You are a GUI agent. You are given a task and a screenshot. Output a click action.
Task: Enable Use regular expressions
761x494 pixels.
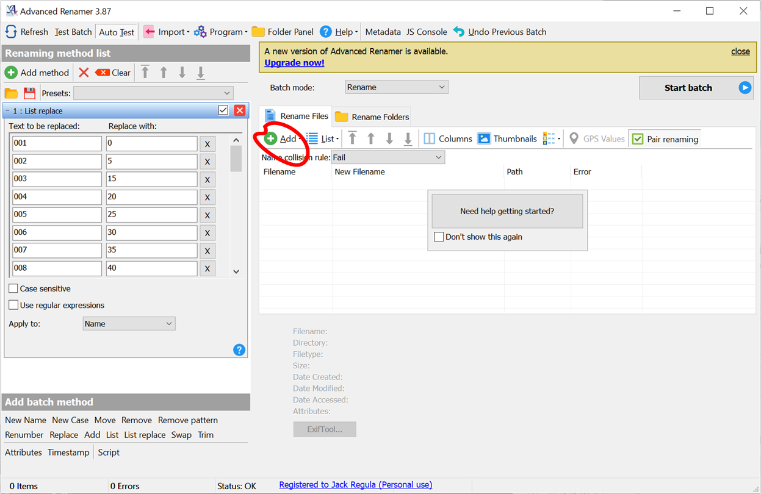[x=13, y=305]
